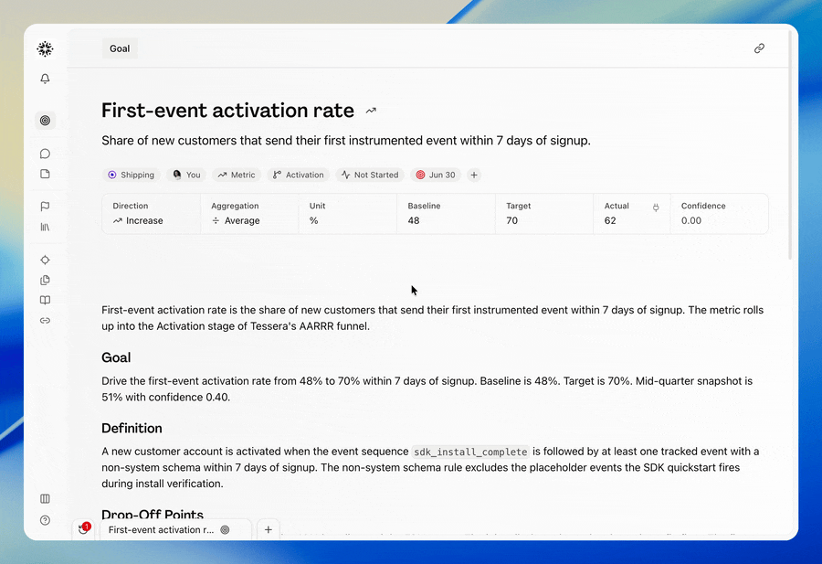This screenshot has width=822, height=564.
Task: Click the plug icon next to Actual
Action: [x=656, y=208]
